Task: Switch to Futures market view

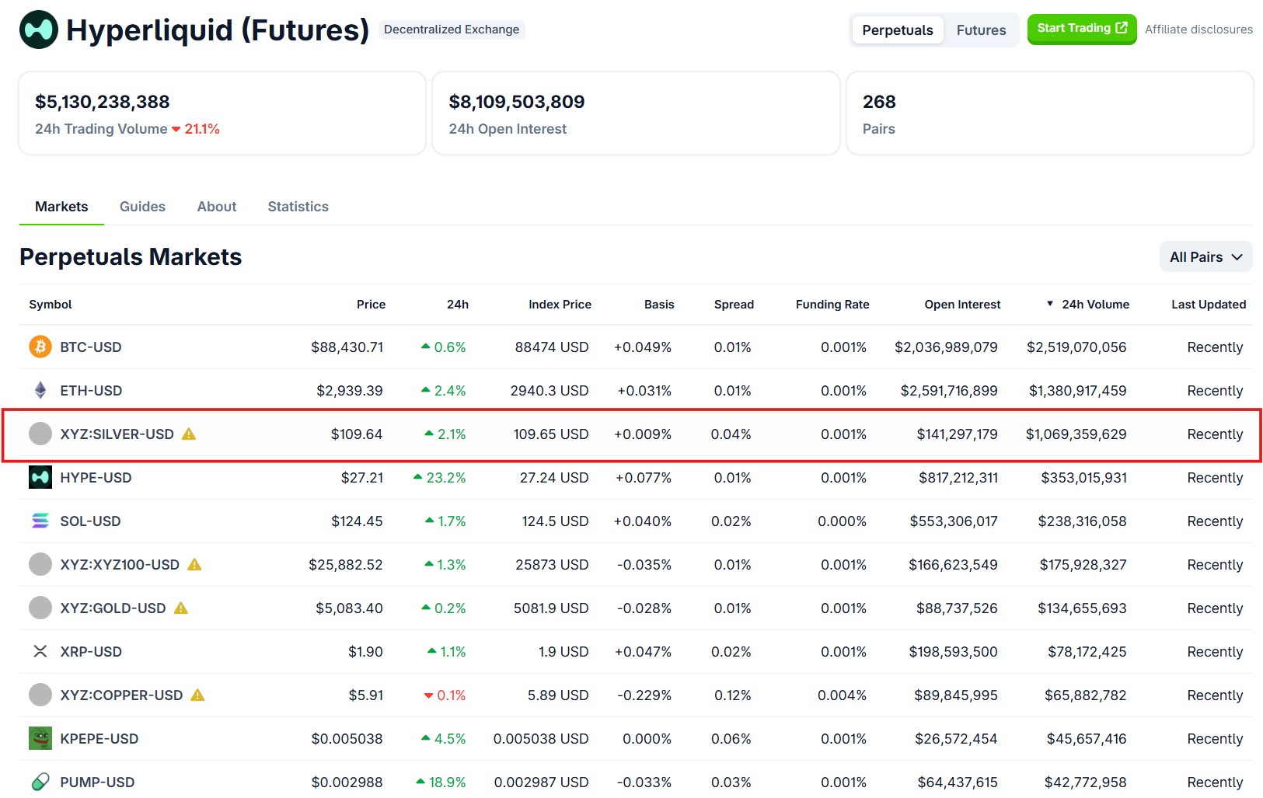Action: (981, 30)
